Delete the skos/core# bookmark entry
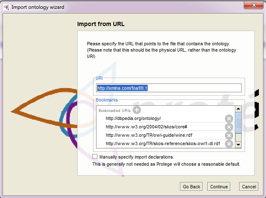Image resolution: width=266 pixels, height=198 pixels. point(229,127)
